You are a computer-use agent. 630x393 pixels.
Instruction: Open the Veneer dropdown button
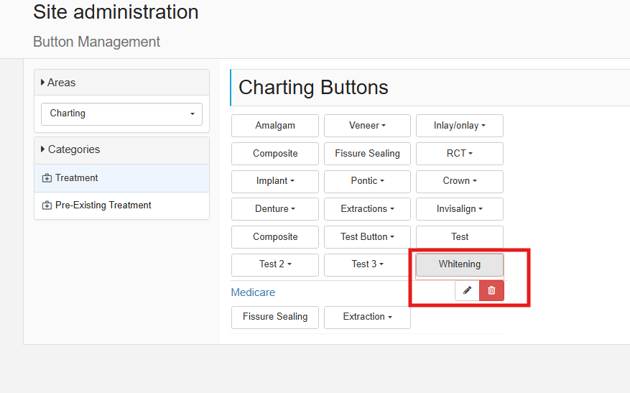(x=367, y=126)
